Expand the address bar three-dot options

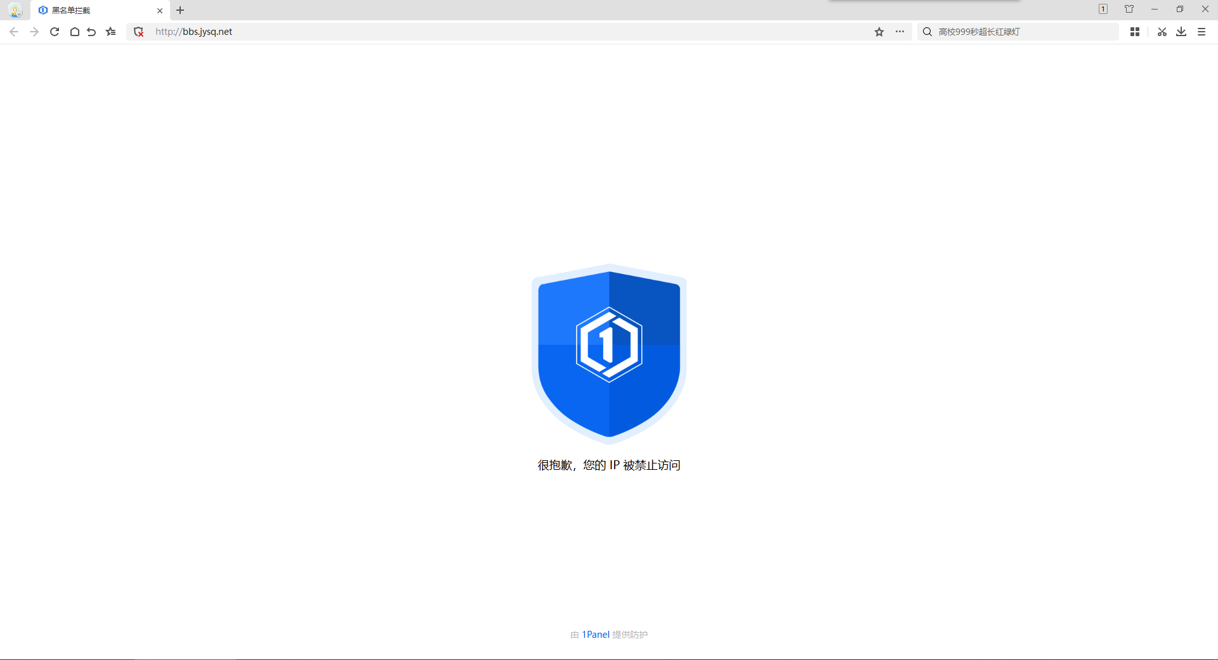[x=900, y=32]
